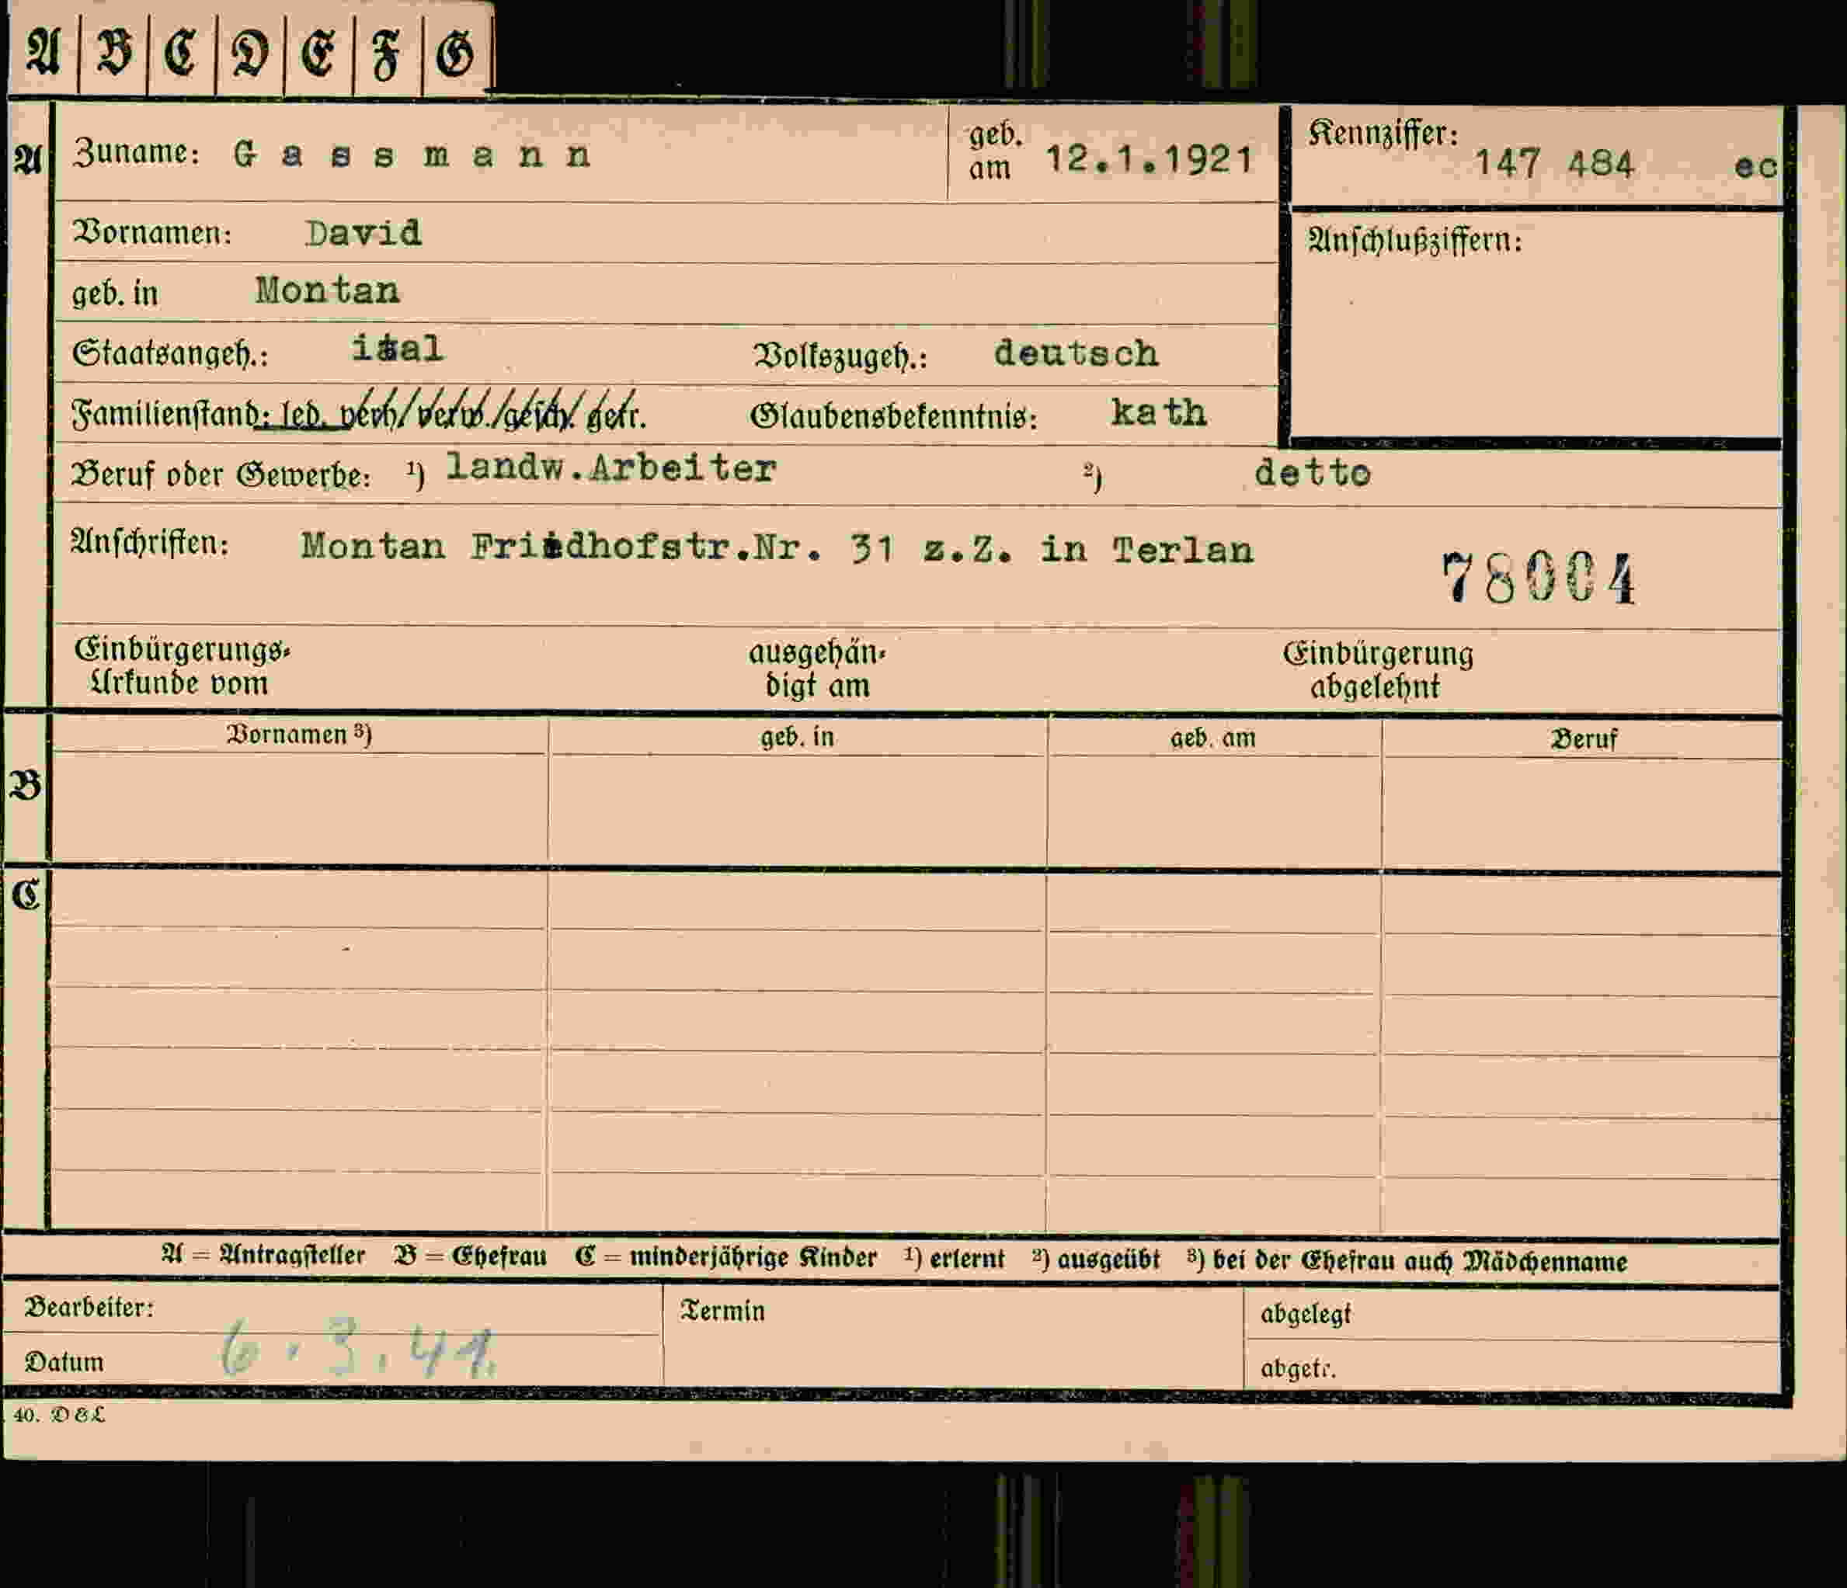Click the "Einbürgerung abgelehnt" label
The width and height of the screenshot is (1847, 1588).
[1377, 670]
